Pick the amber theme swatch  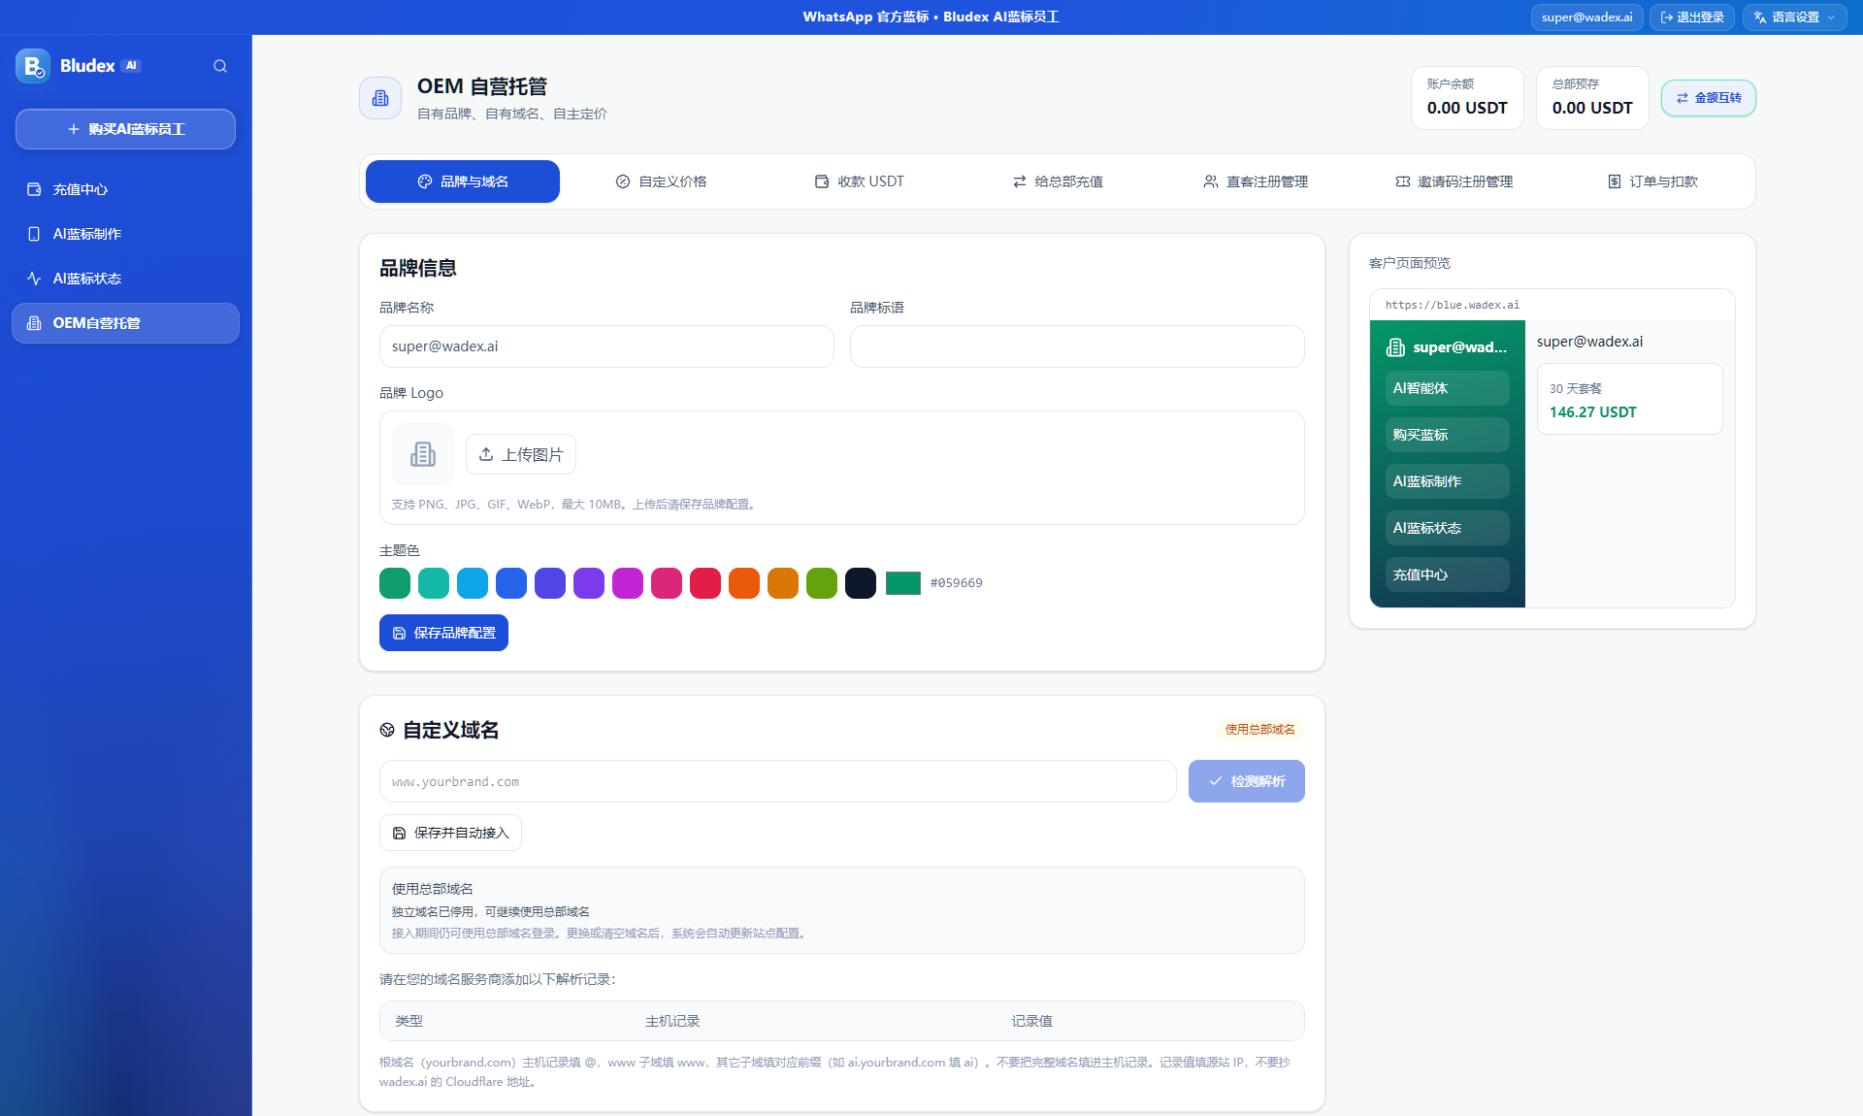[x=783, y=583]
